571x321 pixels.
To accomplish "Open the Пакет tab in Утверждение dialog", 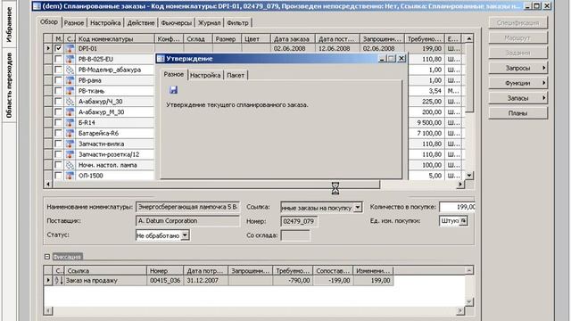I will pyautogui.click(x=236, y=75).
